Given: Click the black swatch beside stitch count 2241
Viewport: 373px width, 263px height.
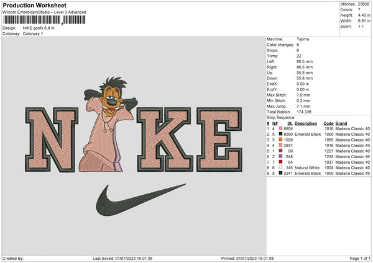Looking at the screenshot, I should 281,173.
